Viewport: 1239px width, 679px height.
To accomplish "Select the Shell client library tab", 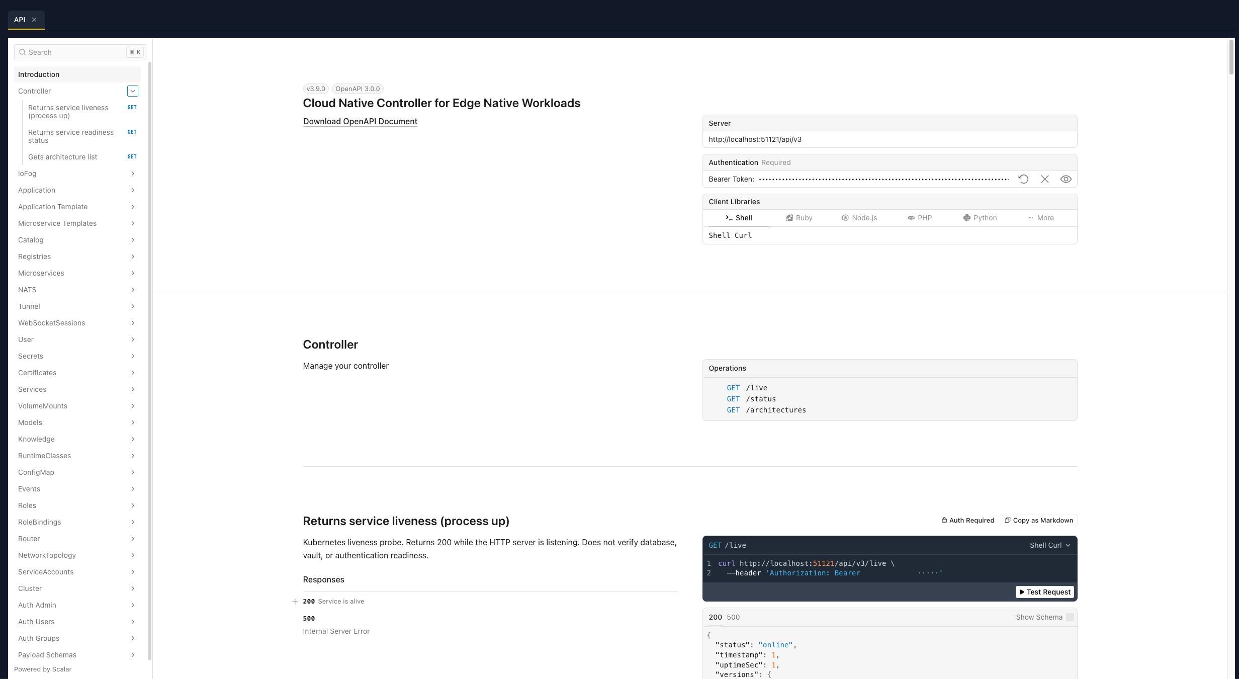I will click(x=739, y=218).
